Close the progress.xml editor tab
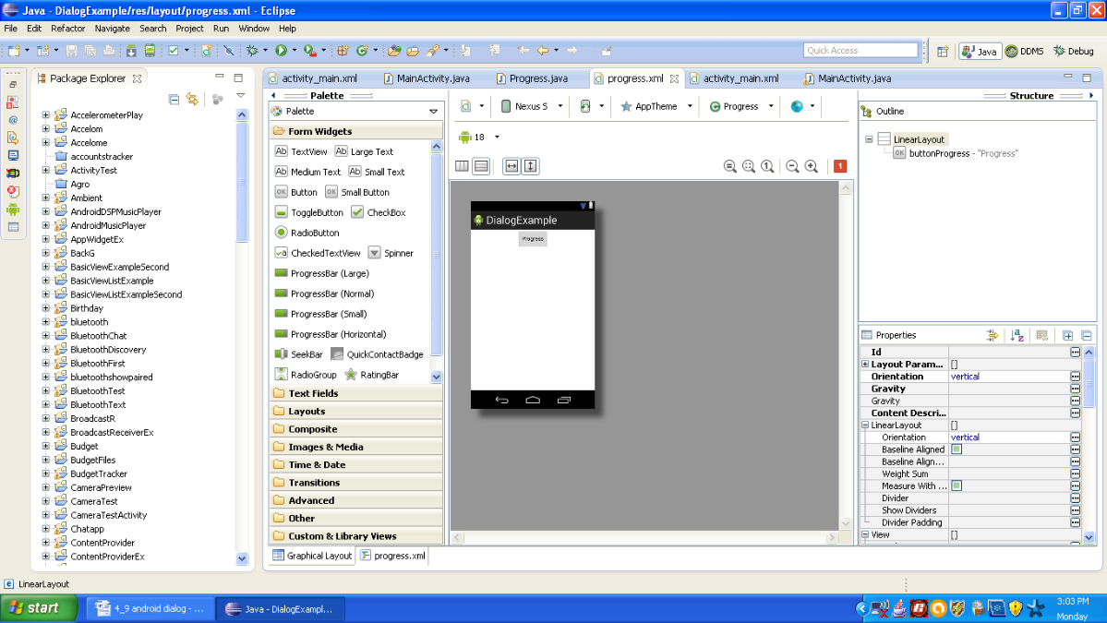Screen dimensions: 1107x623 pos(674,78)
